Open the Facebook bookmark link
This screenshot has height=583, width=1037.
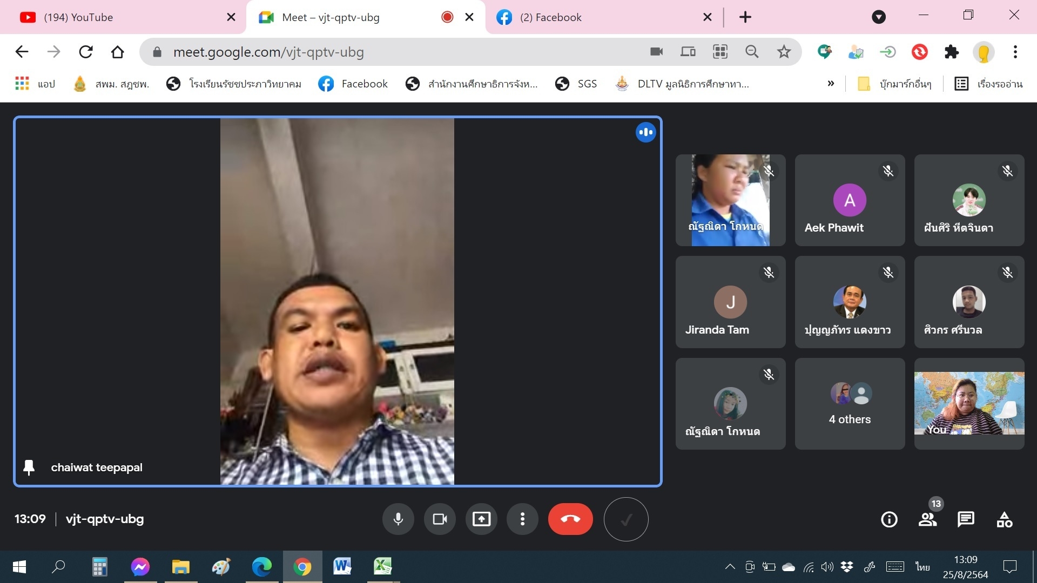353,84
